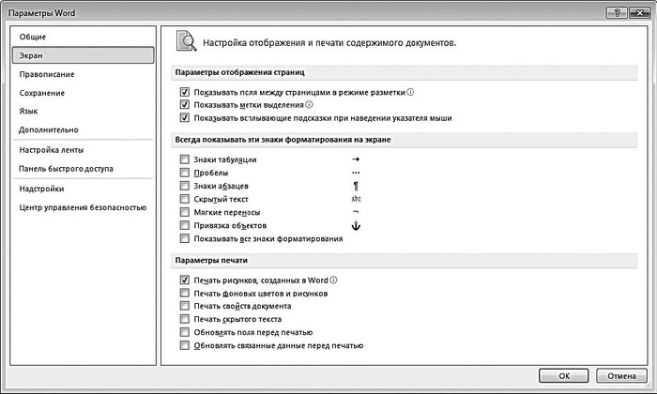The image size is (657, 394).
Task: Open Настройка ленты category
Action: click(83, 150)
